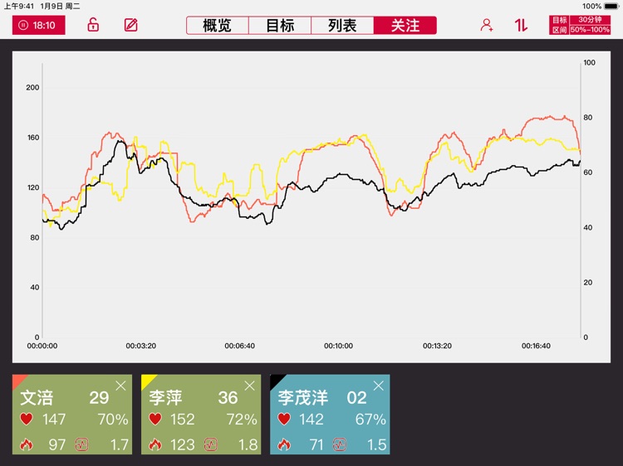Click the orange color corner on 文涪 card
Image resolution: width=623 pixels, height=466 pixels.
point(18,380)
